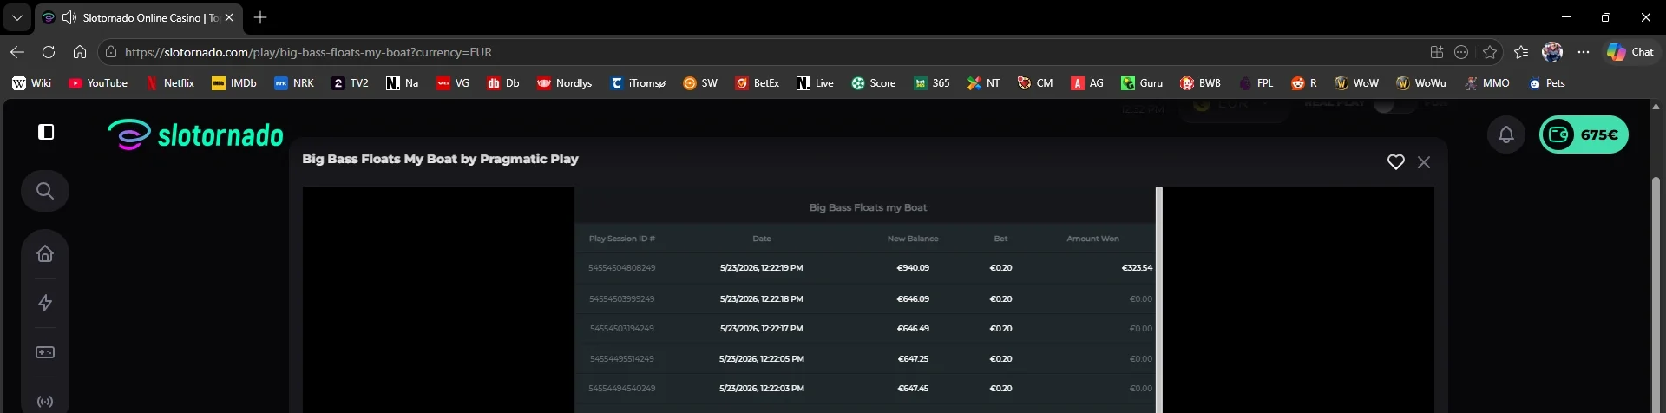Open the game controller sidebar section
1666x413 pixels.
45,352
